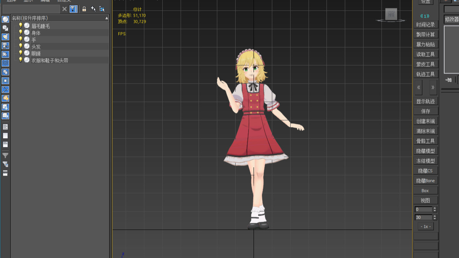
Task: Click the previous page « arrow button
Action: click(x=419, y=87)
